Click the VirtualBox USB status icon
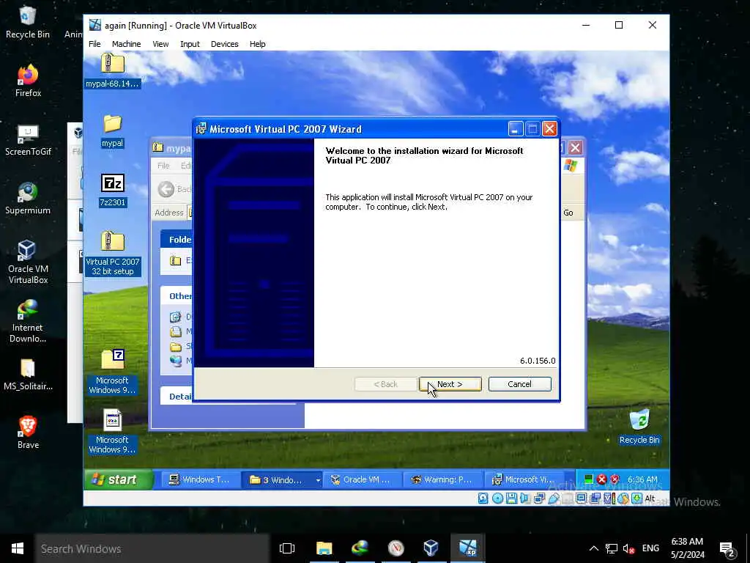 (554, 498)
